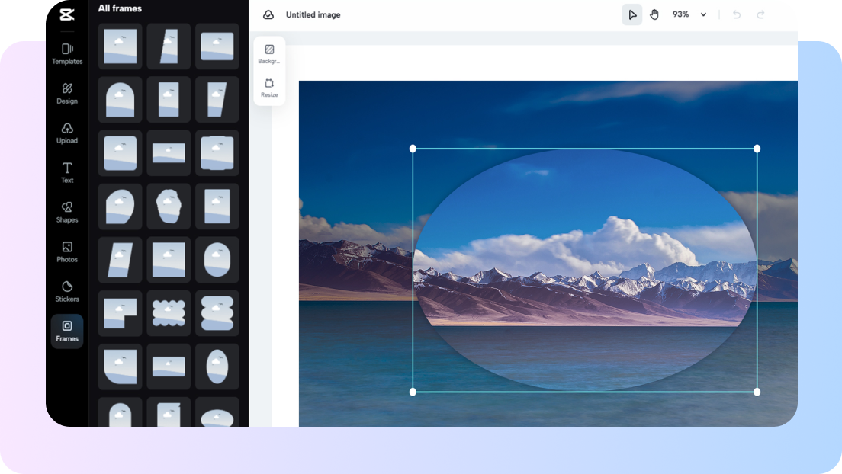Image resolution: width=842 pixels, height=474 pixels.
Task: Choose the cloud-scalloped frame thumbnail
Action: click(x=169, y=313)
